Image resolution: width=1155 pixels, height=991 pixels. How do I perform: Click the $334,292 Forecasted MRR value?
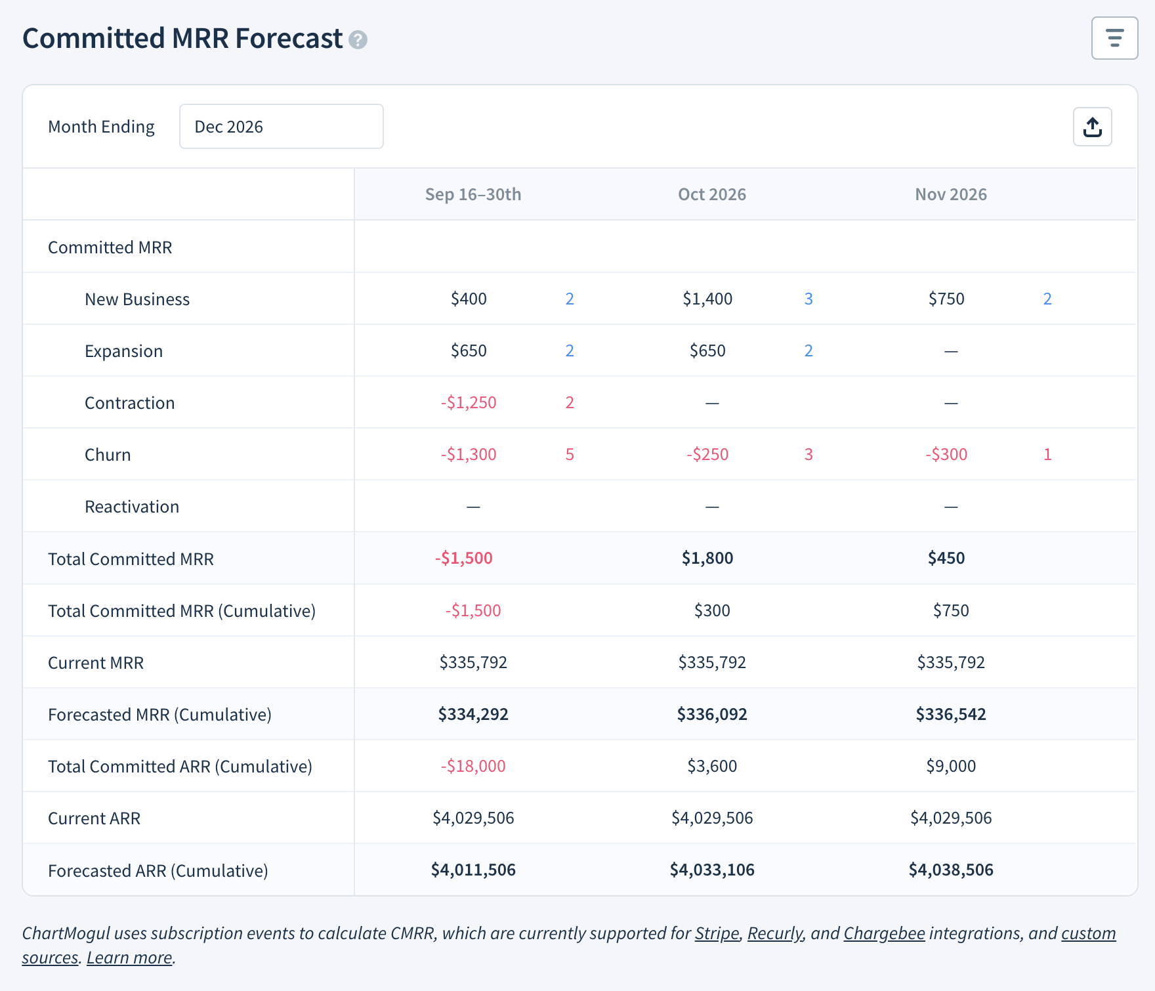(x=473, y=714)
